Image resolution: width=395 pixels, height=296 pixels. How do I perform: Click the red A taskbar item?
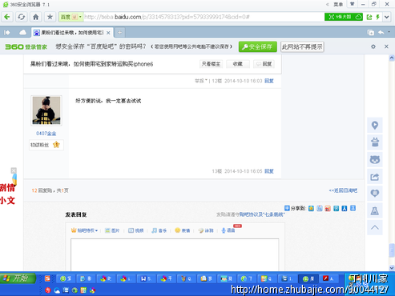pyautogui.click(x=328, y=278)
